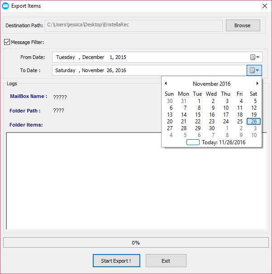Click the Browse button

point(243,25)
